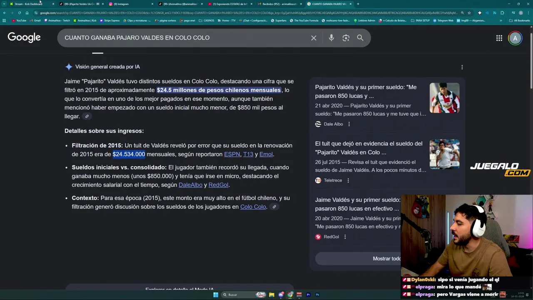Open the Animalitoo - Twitch bookmark
The image size is (533, 300).
(57, 20)
